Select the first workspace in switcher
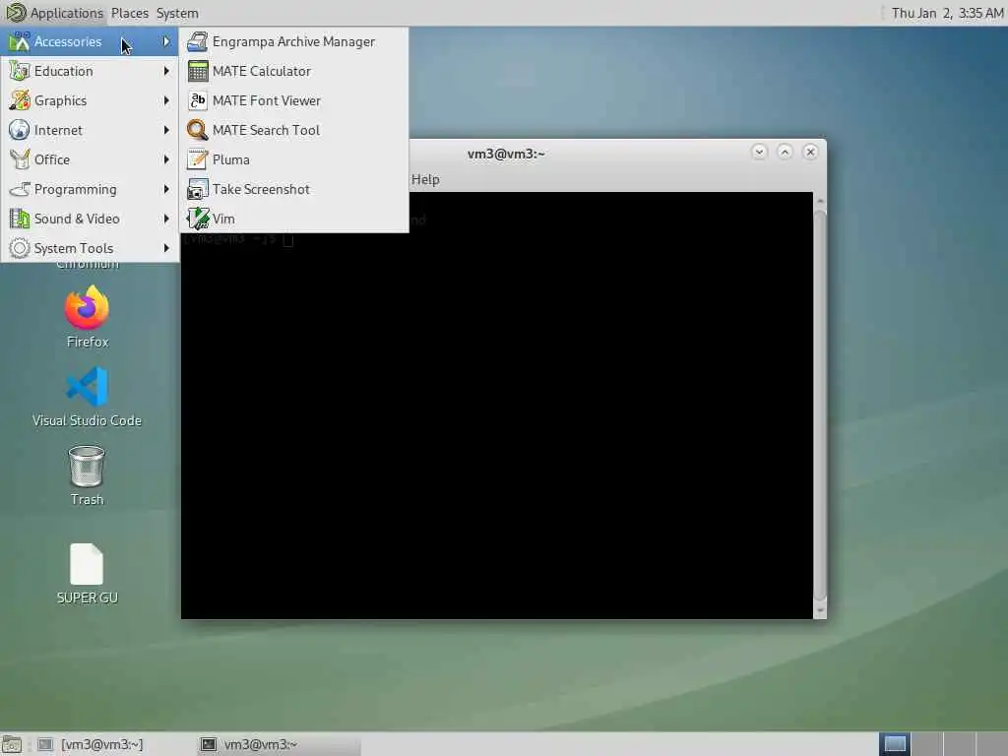 point(895,744)
